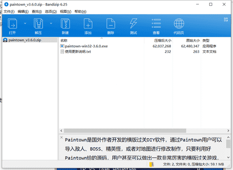Click the Add (添加) file icon
Image resolution: width=233 pixels, height=170 pixels.
click(88, 24)
